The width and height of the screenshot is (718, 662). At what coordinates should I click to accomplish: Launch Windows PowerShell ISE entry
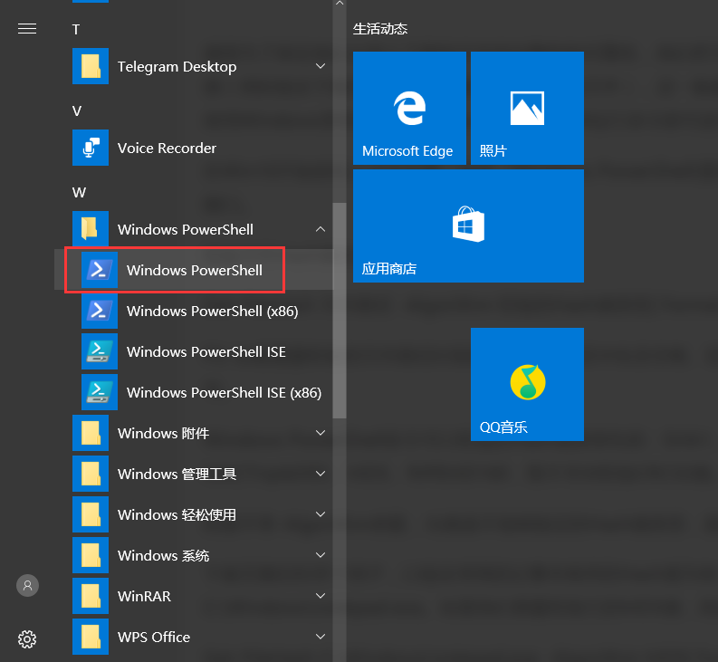tap(206, 352)
